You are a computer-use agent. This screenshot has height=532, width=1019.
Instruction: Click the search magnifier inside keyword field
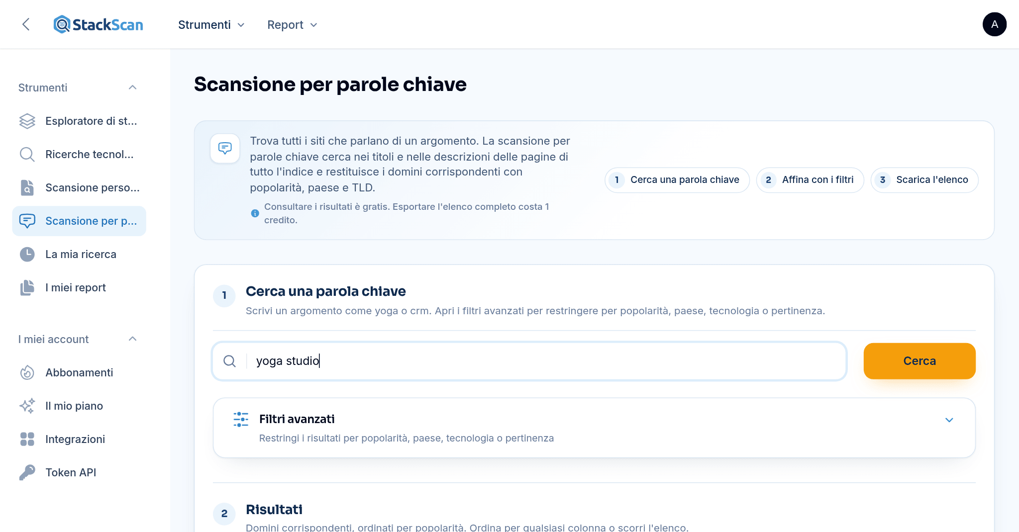229,361
